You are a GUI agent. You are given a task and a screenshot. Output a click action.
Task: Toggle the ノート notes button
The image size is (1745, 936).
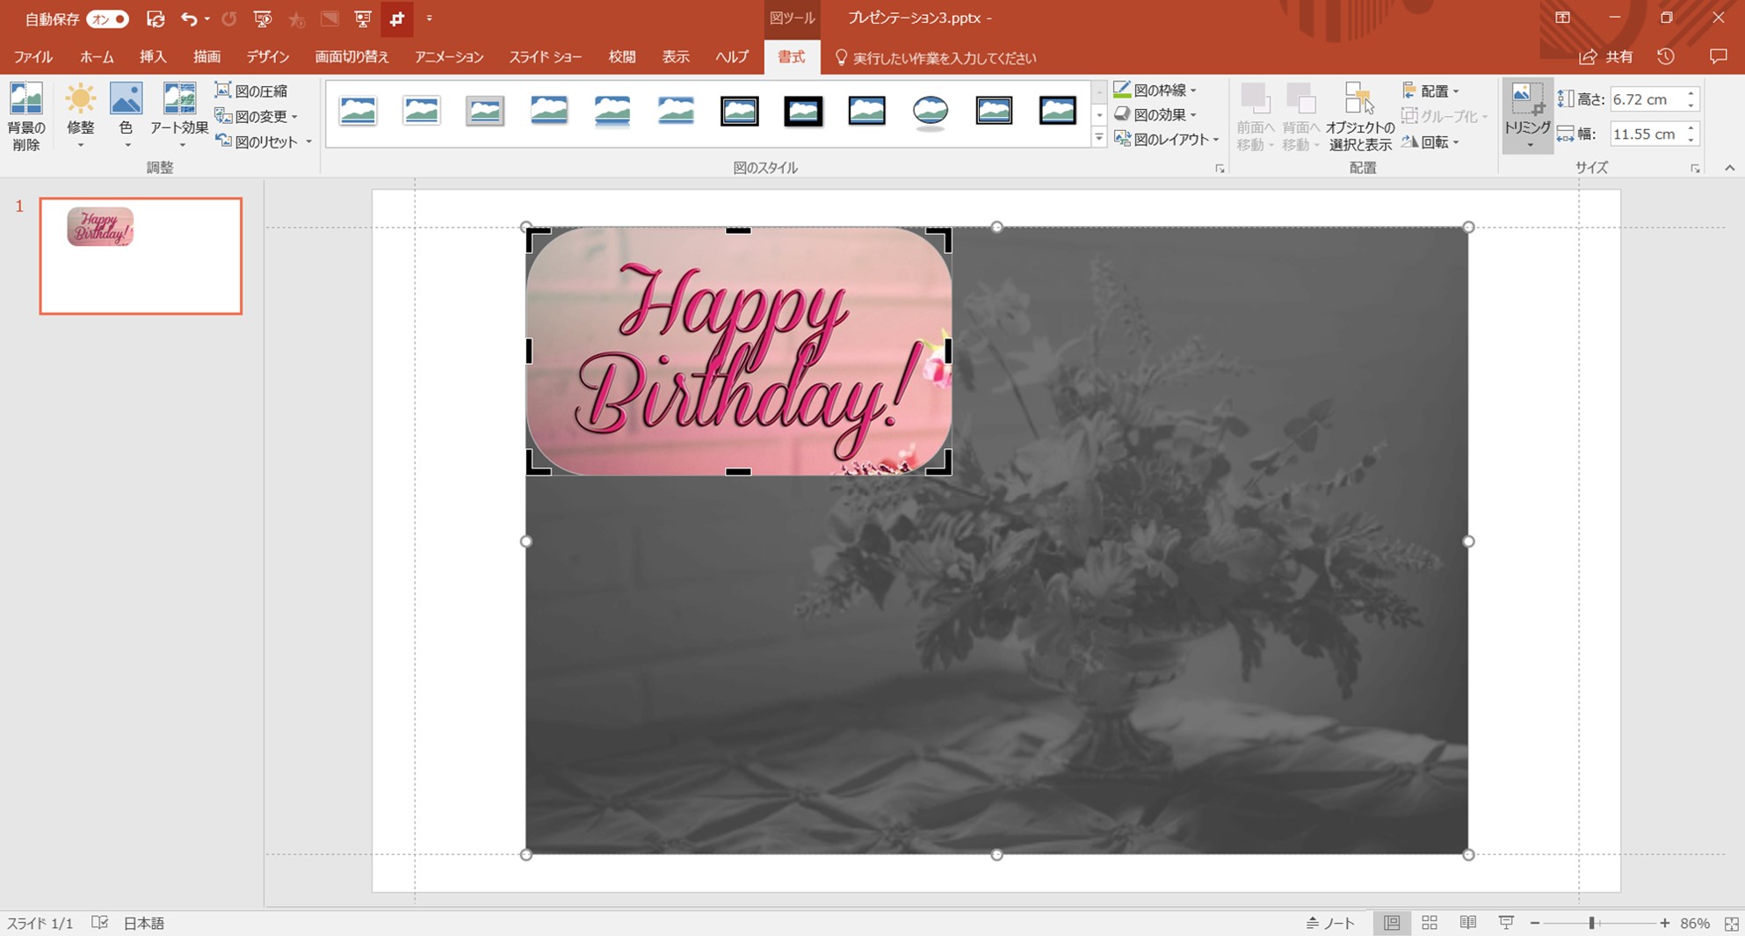pos(1330,923)
